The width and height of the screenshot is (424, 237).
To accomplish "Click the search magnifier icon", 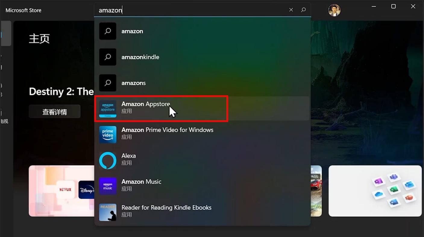I will [303, 10].
